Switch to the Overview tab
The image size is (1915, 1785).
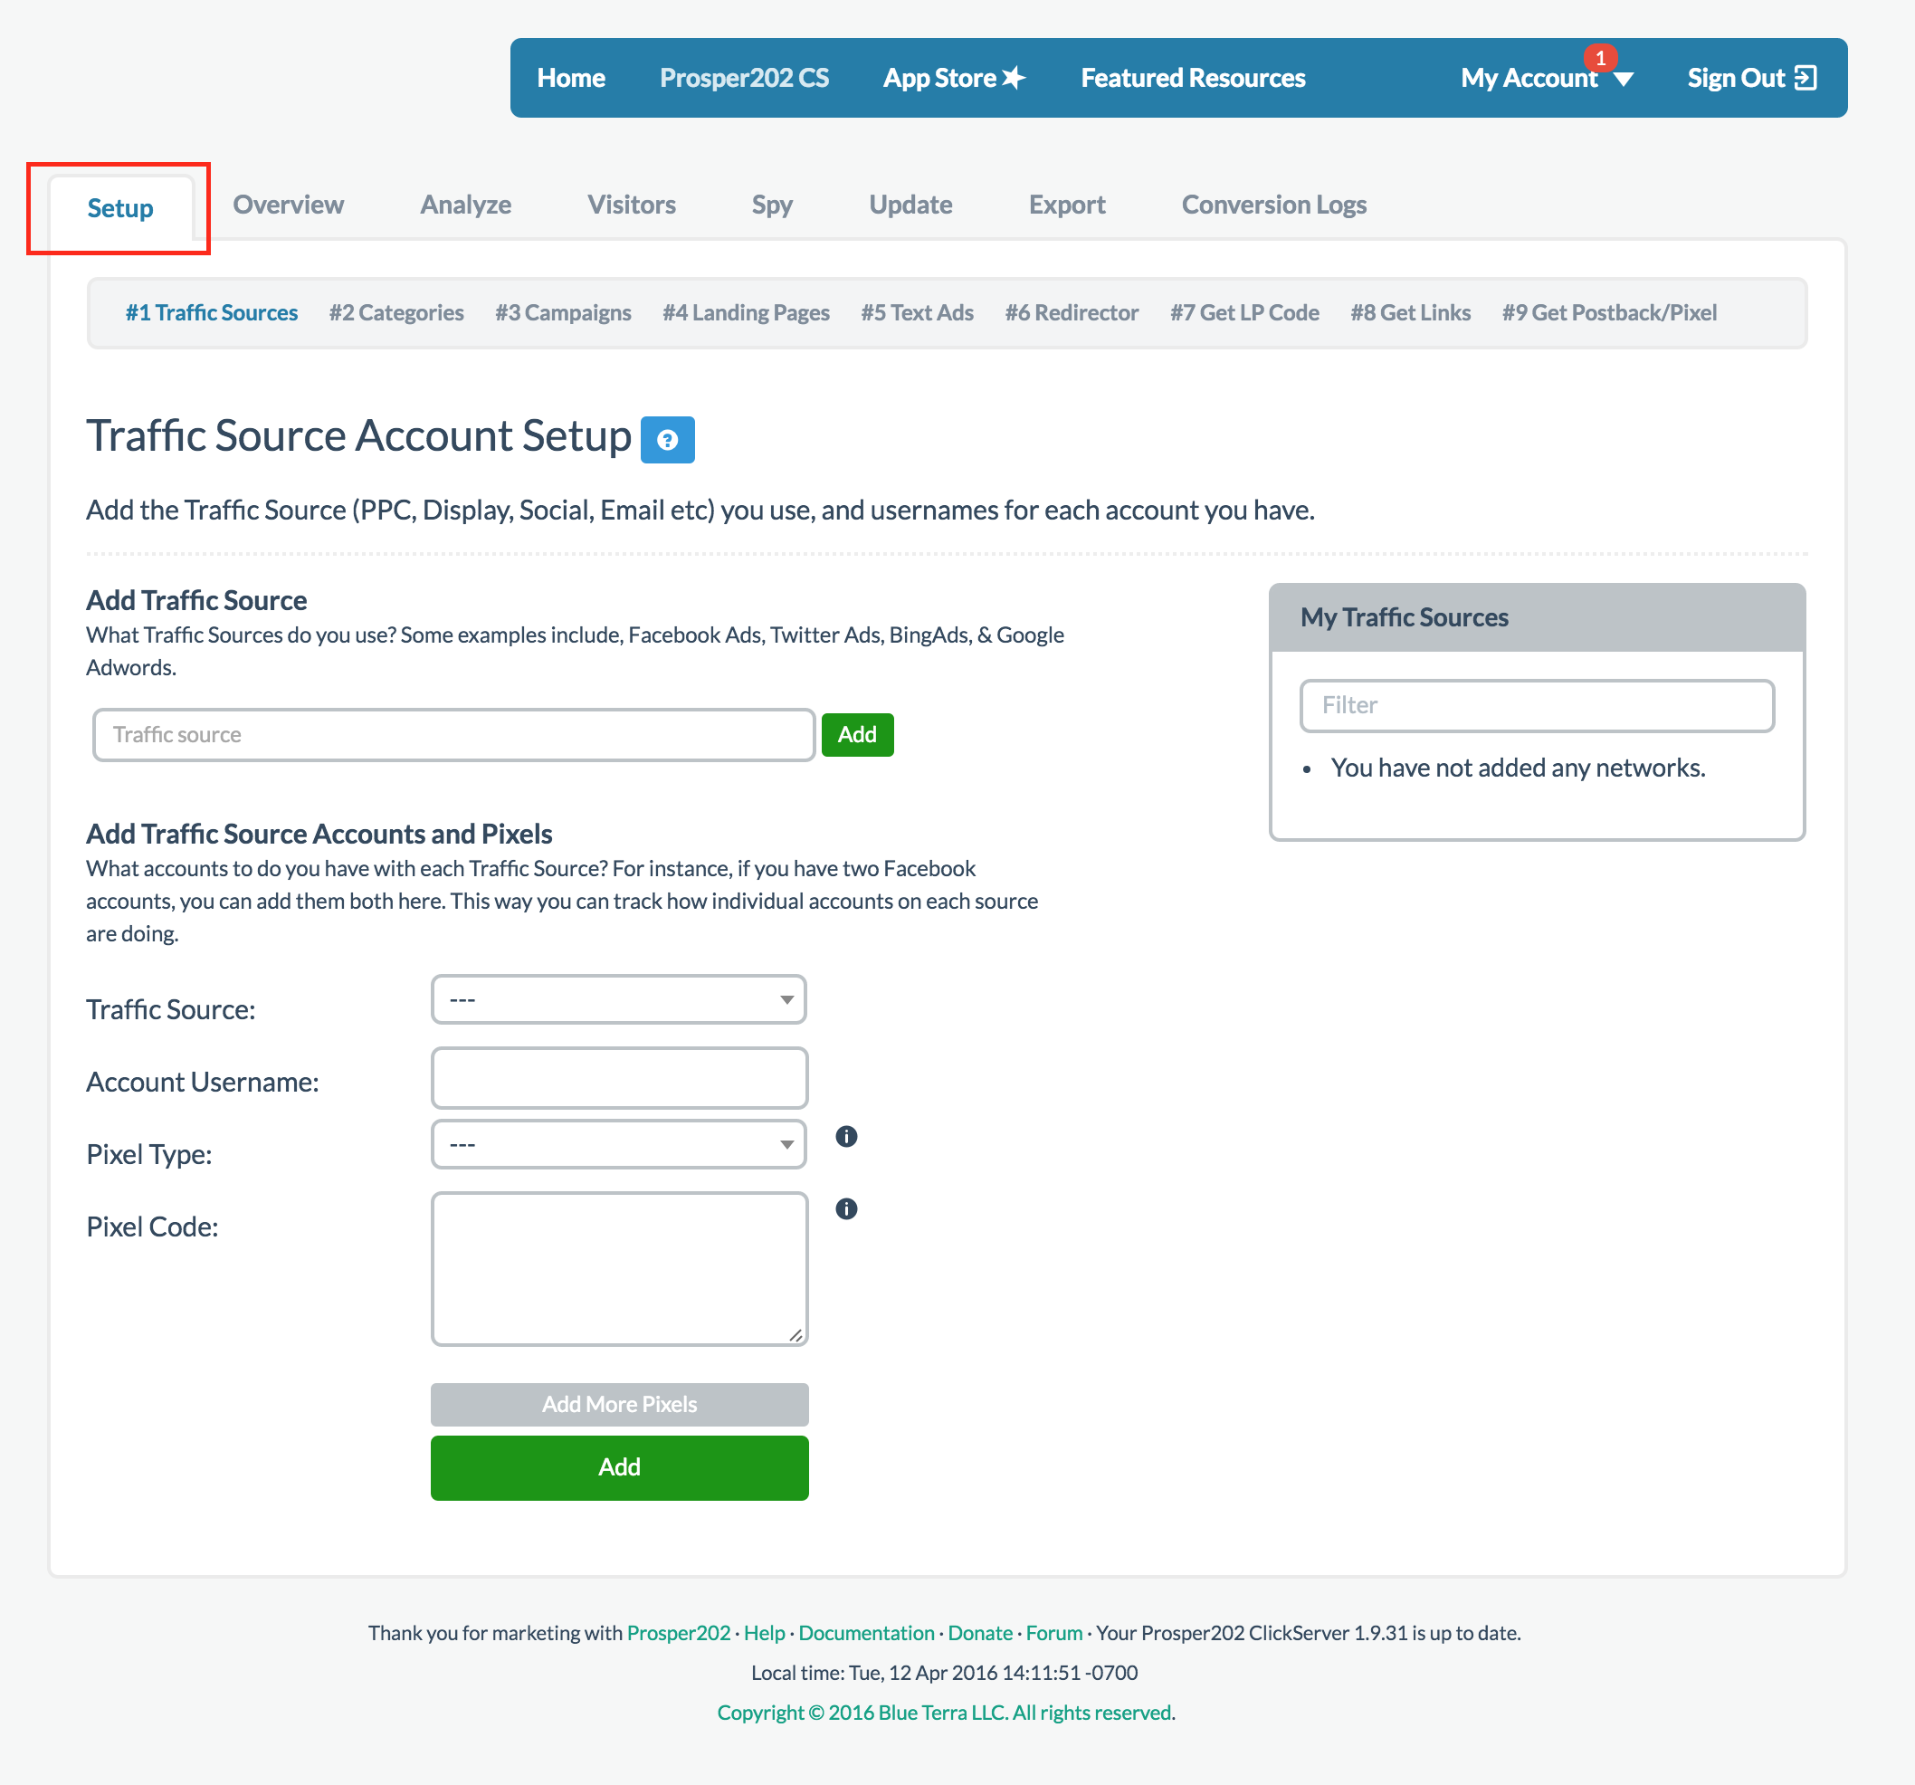click(288, 205)
